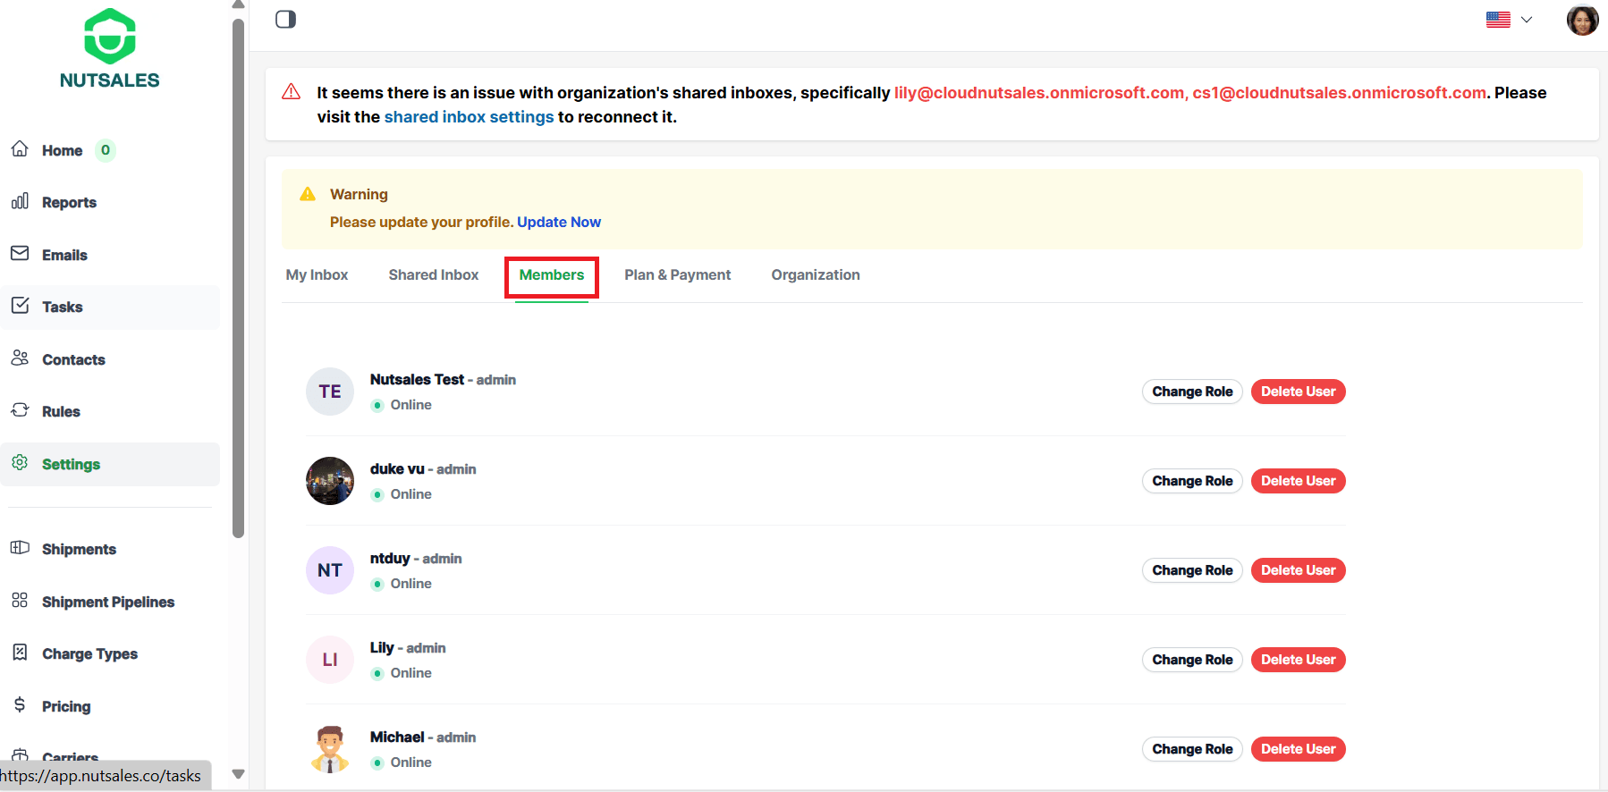Change Role for Michael
This screenshot has width=1608, height=792.
coord(1192,749)
